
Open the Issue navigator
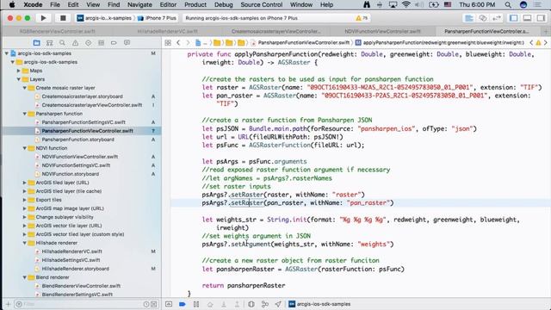[75, 43]
